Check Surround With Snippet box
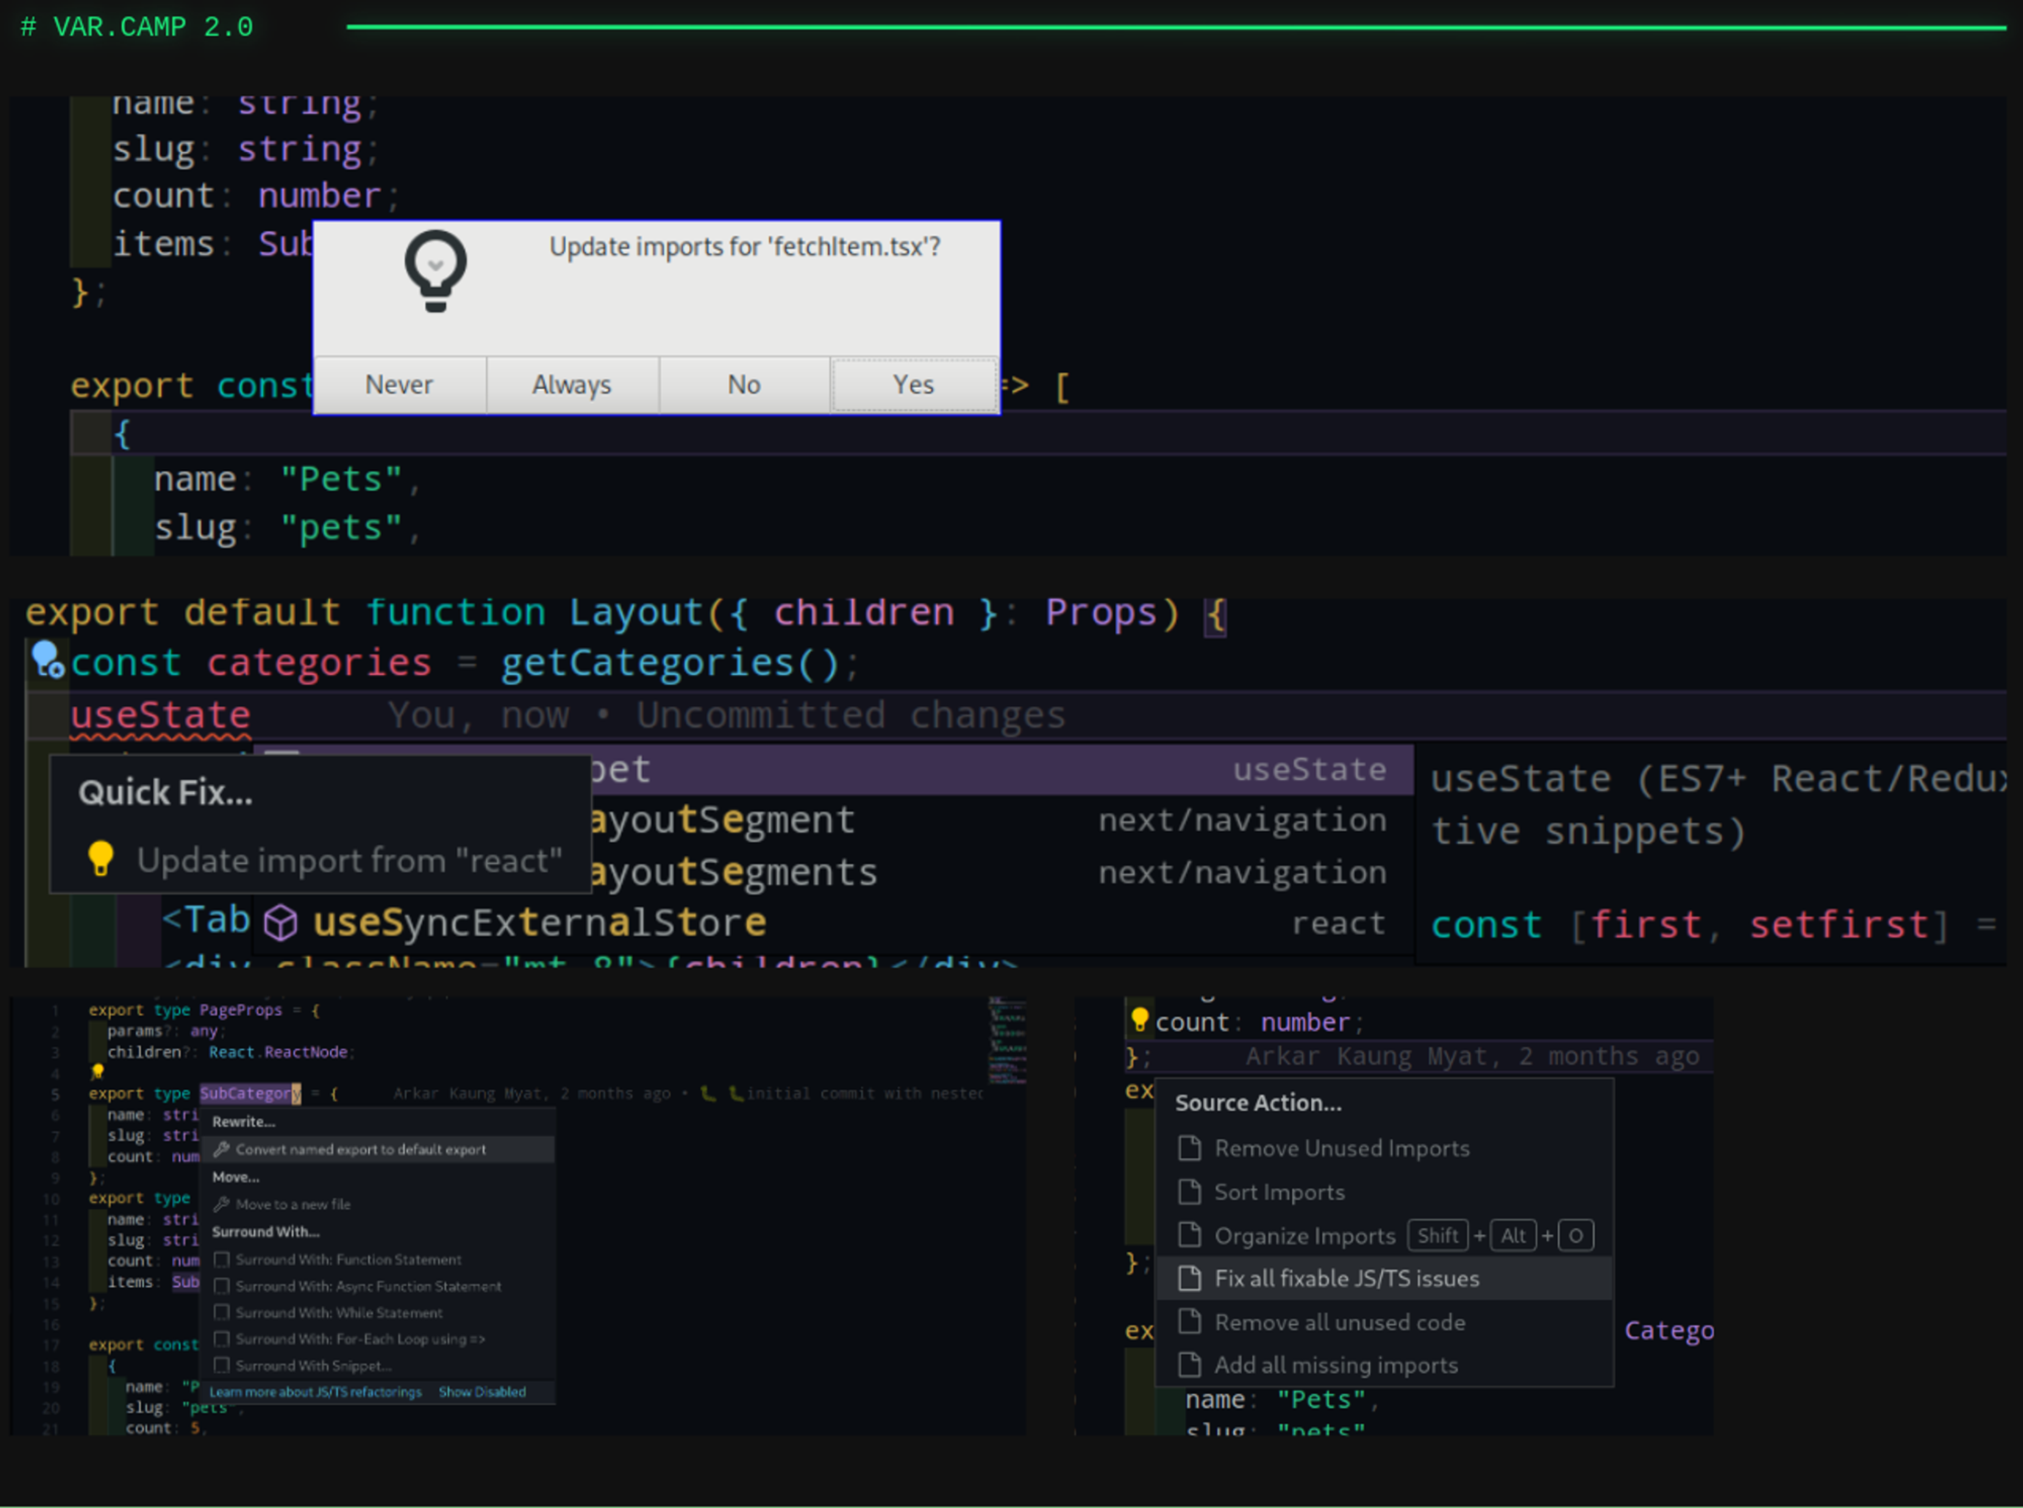This screenshot has width=2023, height=1508. point(221,1366)
